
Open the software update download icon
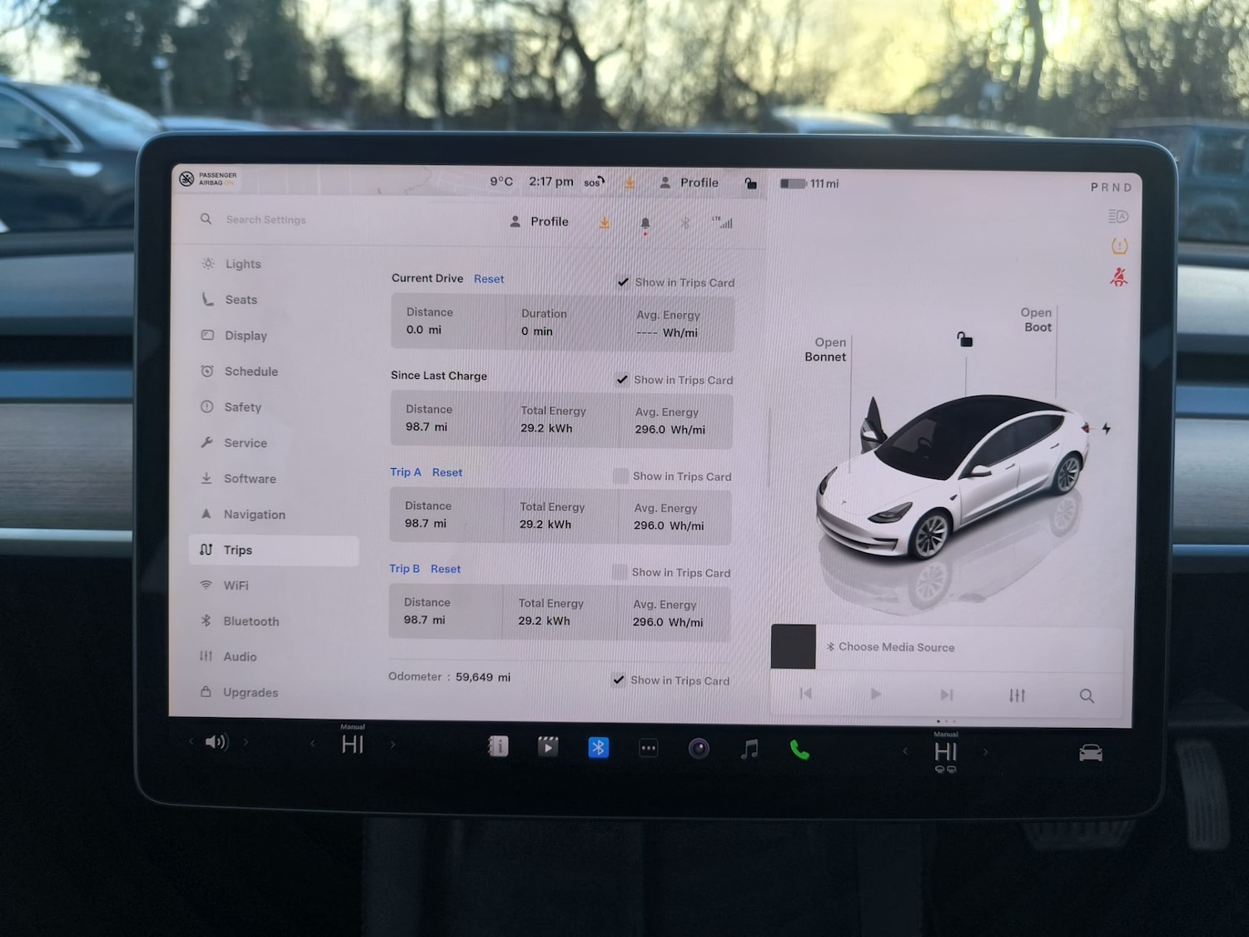pyautogui.click(x=605, y=223)
